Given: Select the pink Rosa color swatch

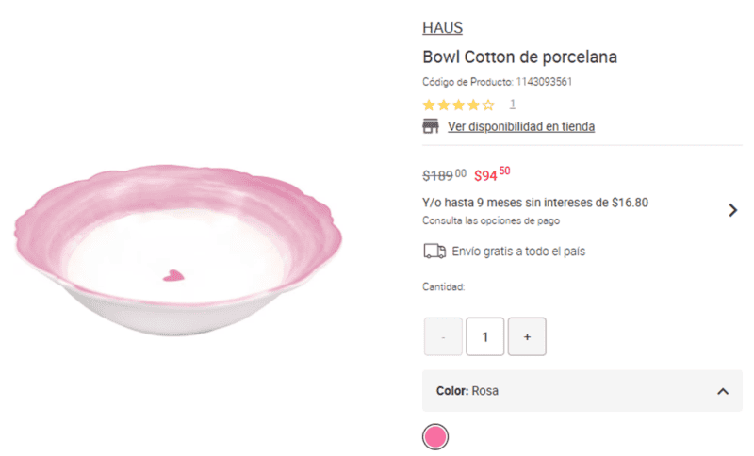Looking at the screenshot, I should pyautogui.click(x=434, y=436).
